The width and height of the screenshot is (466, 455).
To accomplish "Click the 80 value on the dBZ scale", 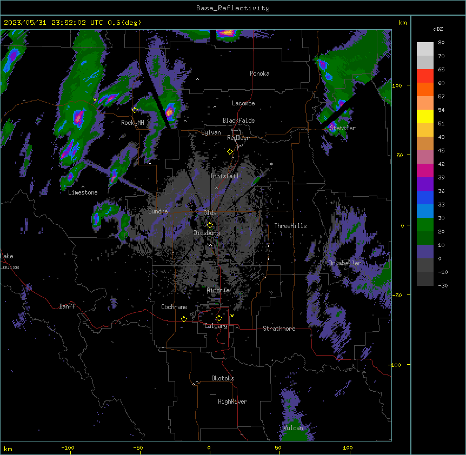I will [441, 43].
